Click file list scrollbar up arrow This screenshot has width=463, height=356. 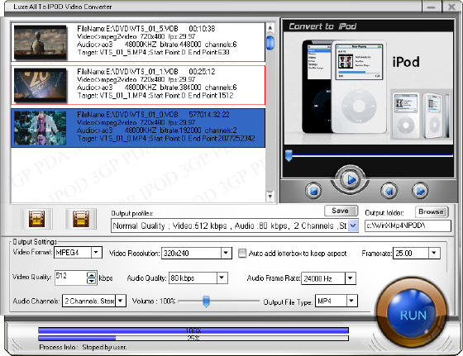pos(270,28)
